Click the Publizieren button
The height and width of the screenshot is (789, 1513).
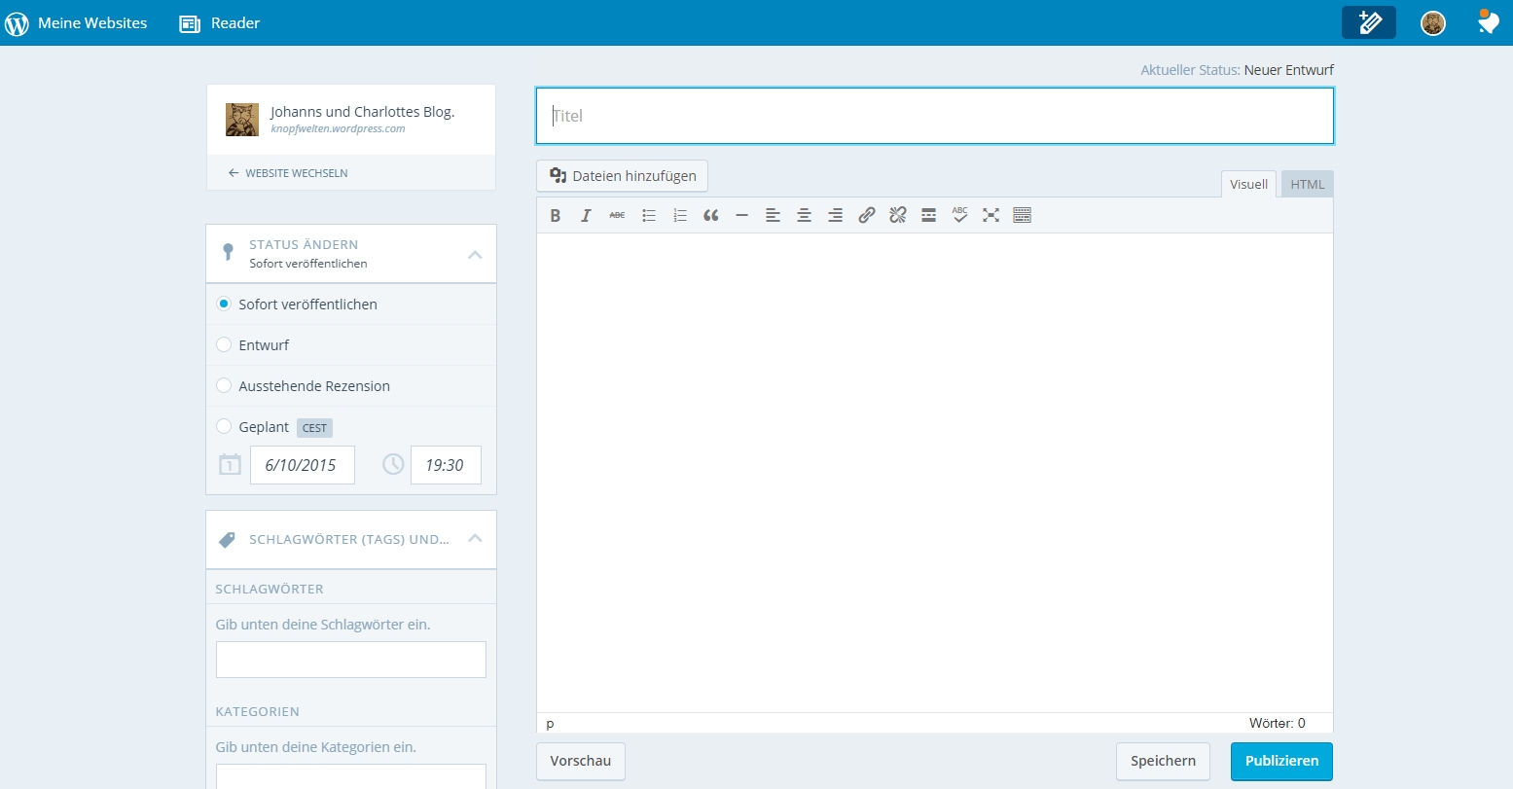pyautogui.click(x=1281, y=762)
